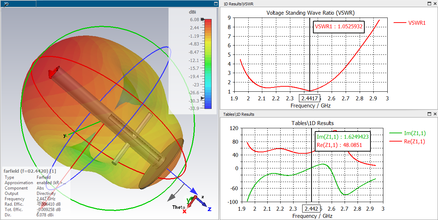The image size is (438, 220).
Task: Click the 2.4417 frequency marker label
Action: point(309,99)
